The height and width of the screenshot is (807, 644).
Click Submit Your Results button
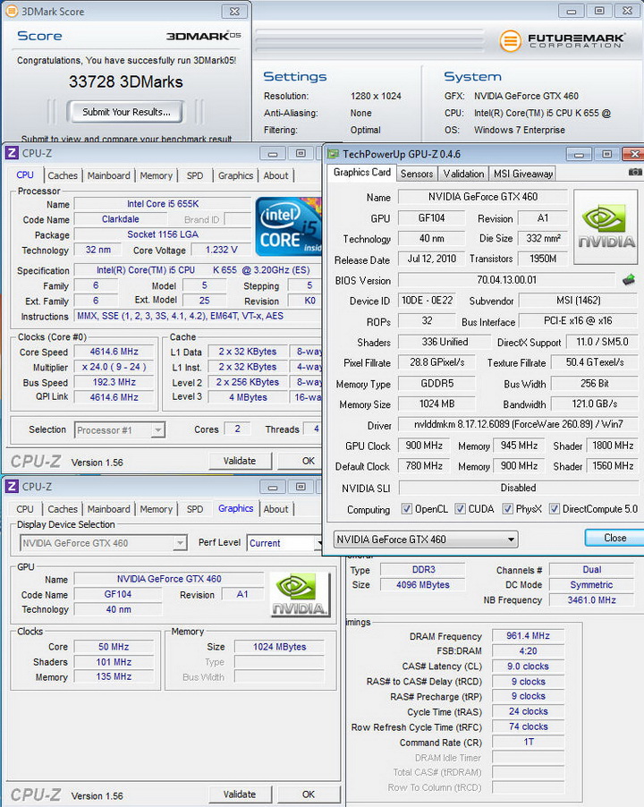tap(125, 112)
